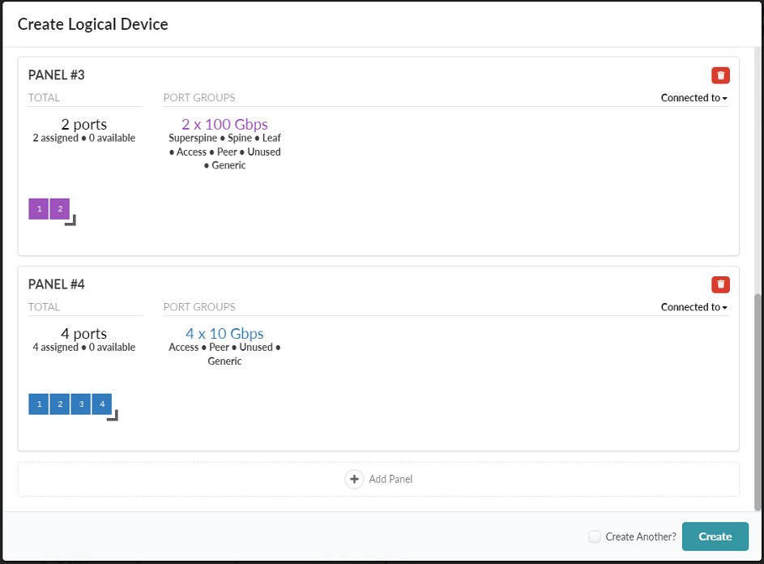This screenshot has width=764, height=564.
Task: Click Panel #4 resize corner handle
Action: (x=113, y=416)
